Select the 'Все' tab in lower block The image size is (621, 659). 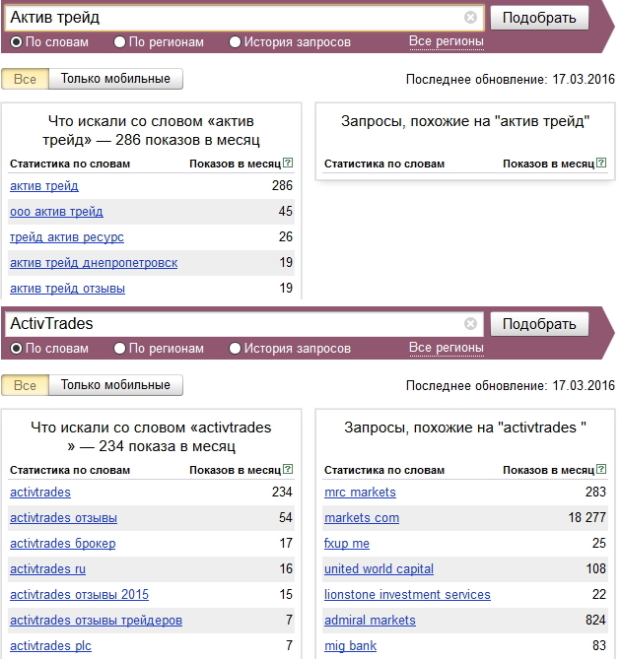(x=26, y=385)
